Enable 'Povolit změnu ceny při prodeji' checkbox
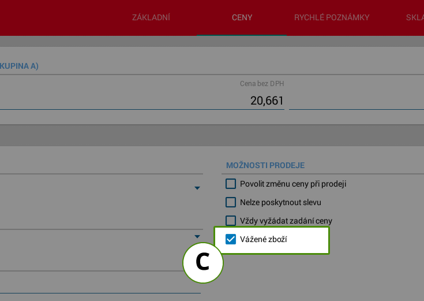424x301 pixels. click(231, 184)
